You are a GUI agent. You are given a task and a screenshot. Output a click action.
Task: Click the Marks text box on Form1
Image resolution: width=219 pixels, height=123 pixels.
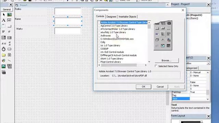tap(68, 31)
